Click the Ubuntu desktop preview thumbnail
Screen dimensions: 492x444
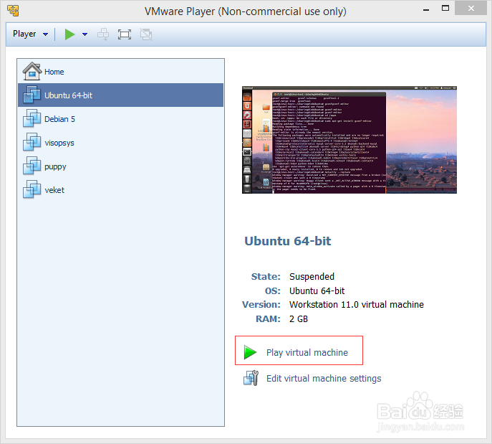(x=349, y=140)
